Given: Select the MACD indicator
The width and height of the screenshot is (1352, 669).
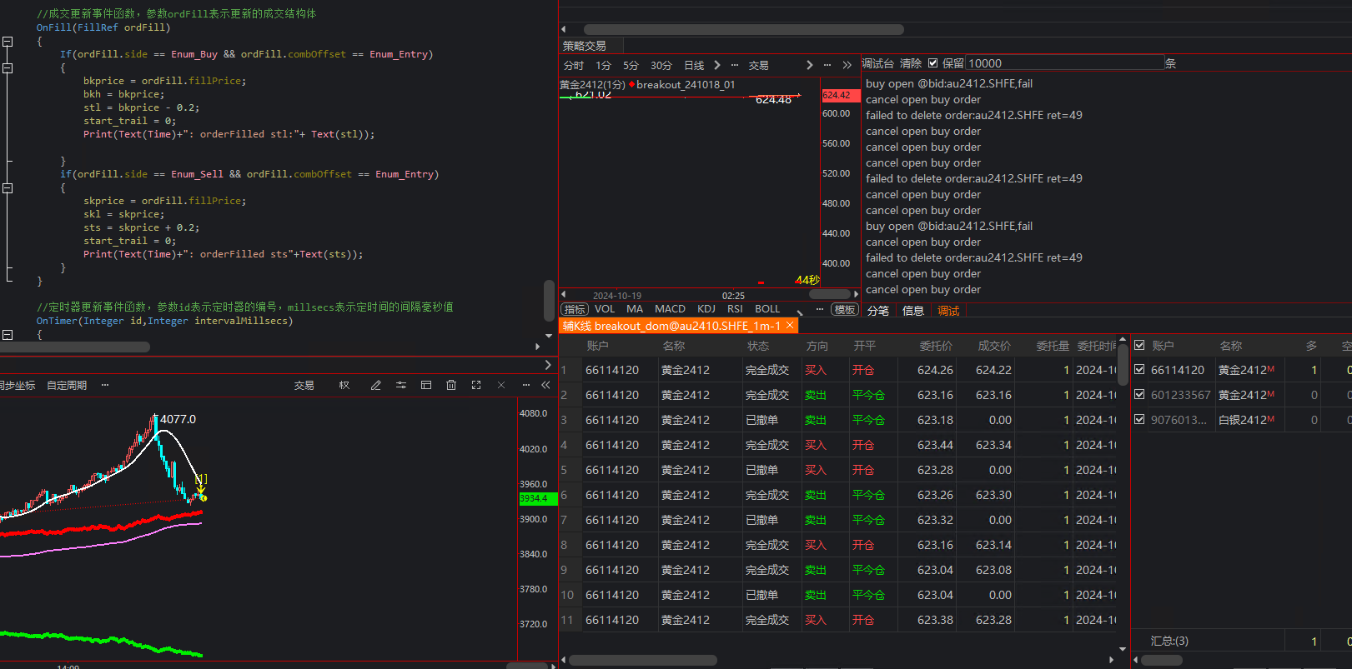Looking at the screenshot, I should tap(670, 309).
